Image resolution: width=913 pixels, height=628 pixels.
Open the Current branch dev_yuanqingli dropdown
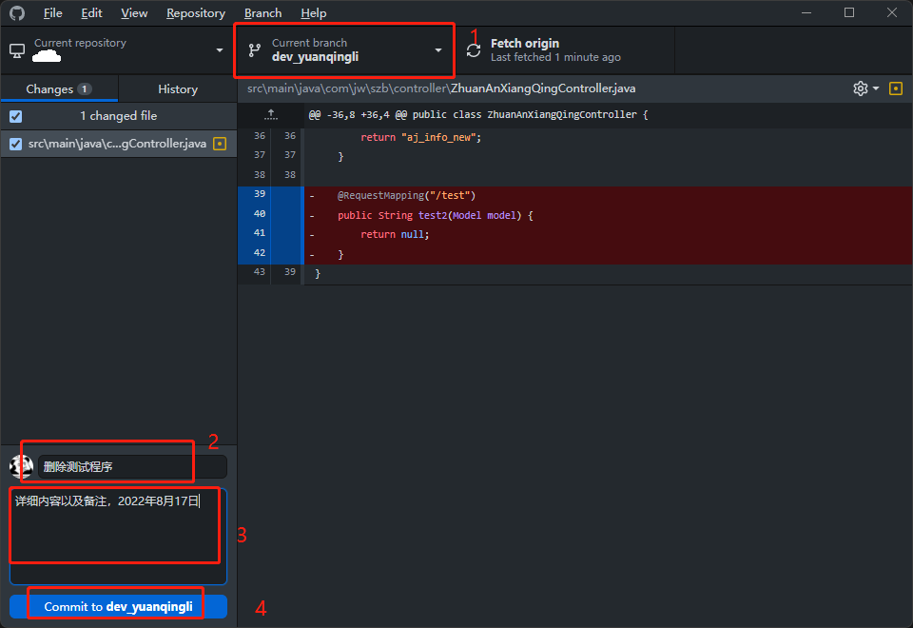344,50
